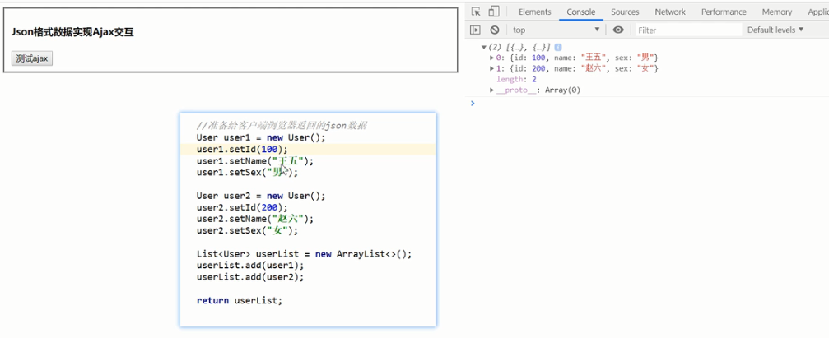Collapse the logged (2) array
Screen dimensions: 829x338
pyautogui.click(x=484, y=47)
